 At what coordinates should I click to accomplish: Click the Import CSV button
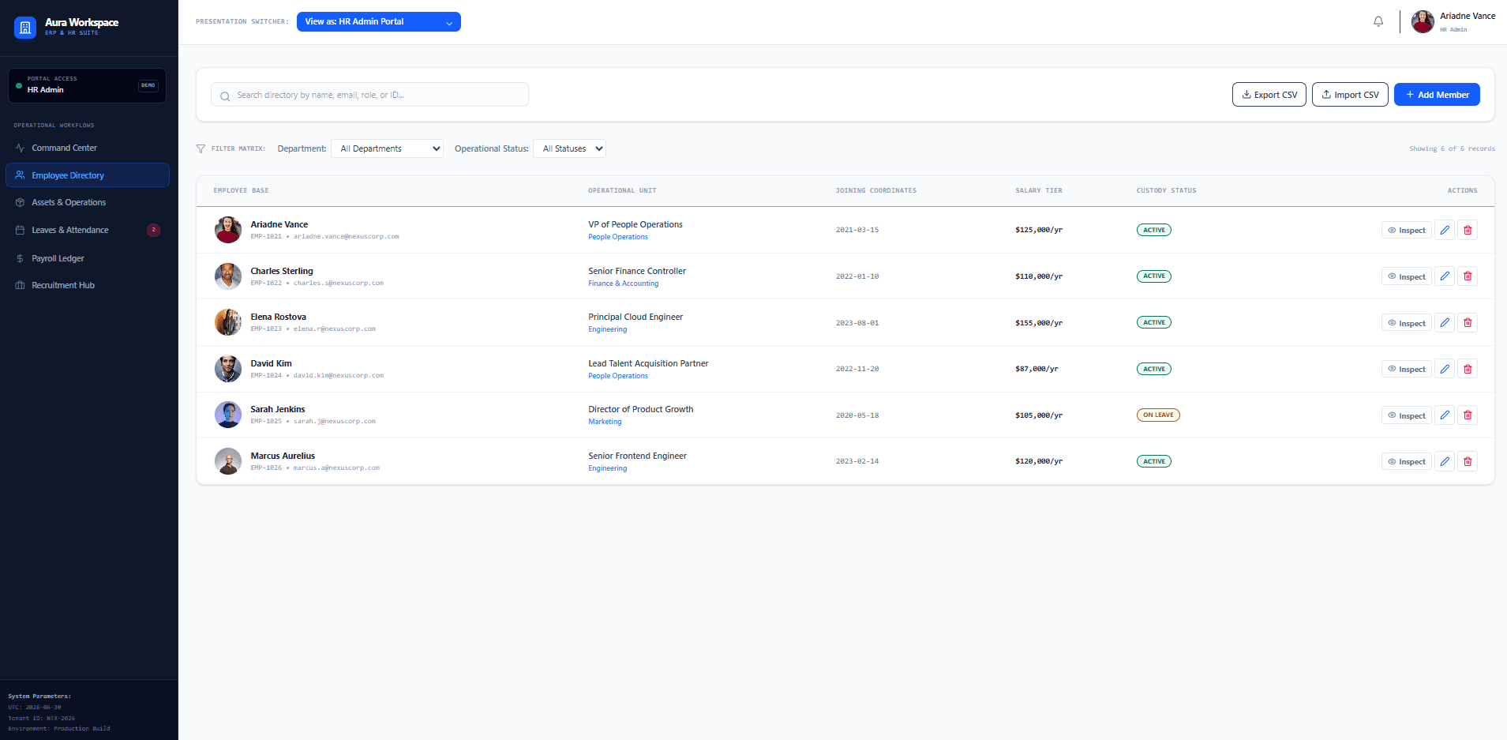click(x=1350, y=95)
